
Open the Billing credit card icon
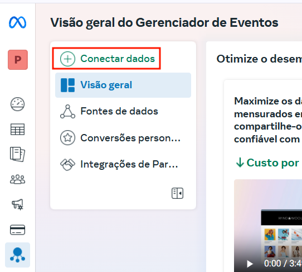17,230
